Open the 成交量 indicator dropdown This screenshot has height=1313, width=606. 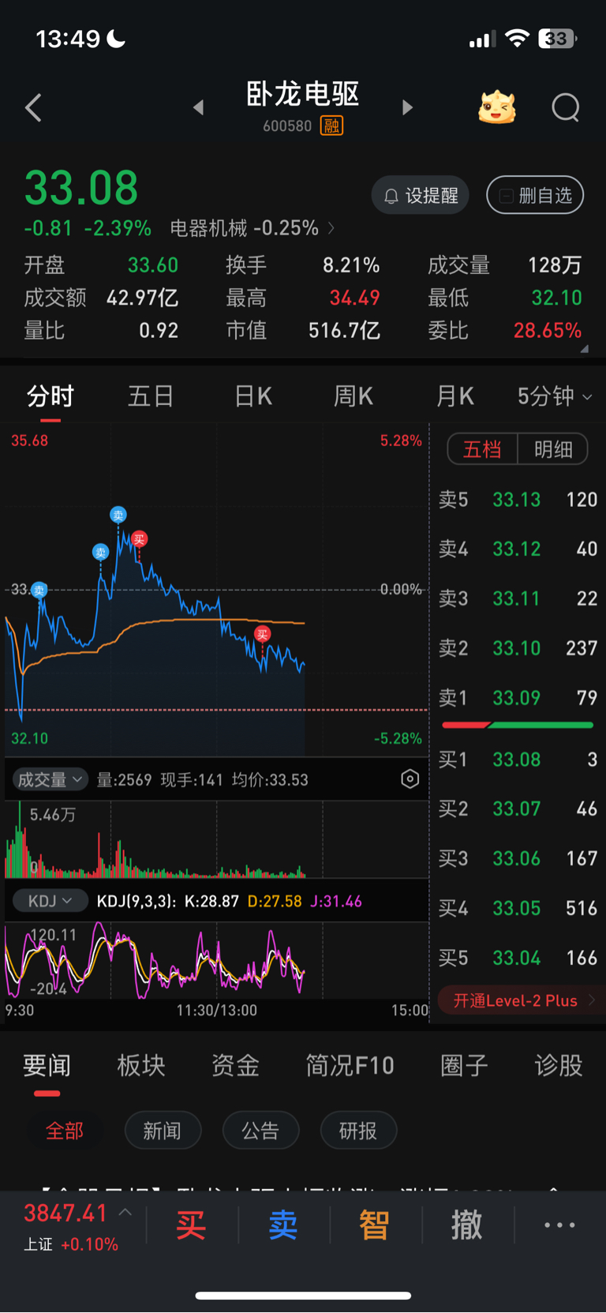point(50,780)
